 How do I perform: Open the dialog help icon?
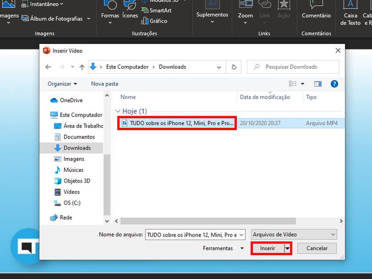coord(334,84)
